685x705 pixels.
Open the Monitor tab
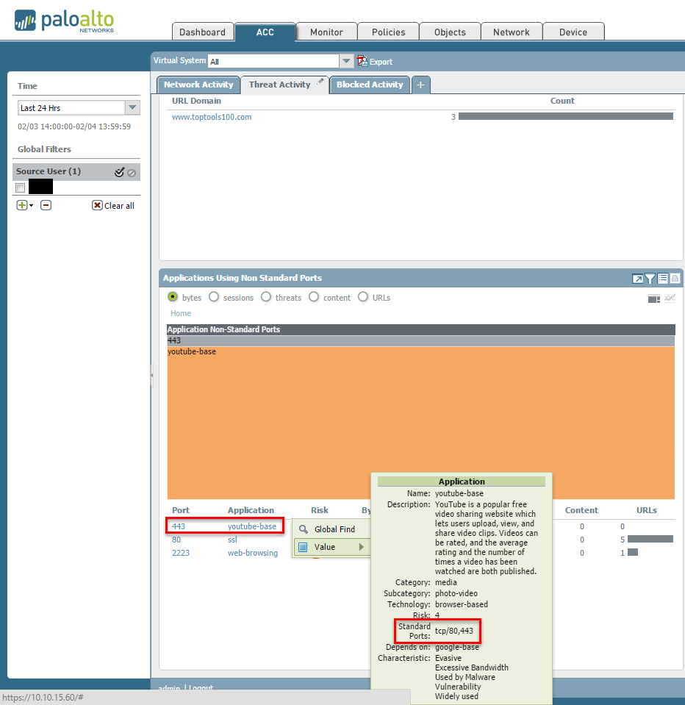pyautogui.click(x=327, y=32)
